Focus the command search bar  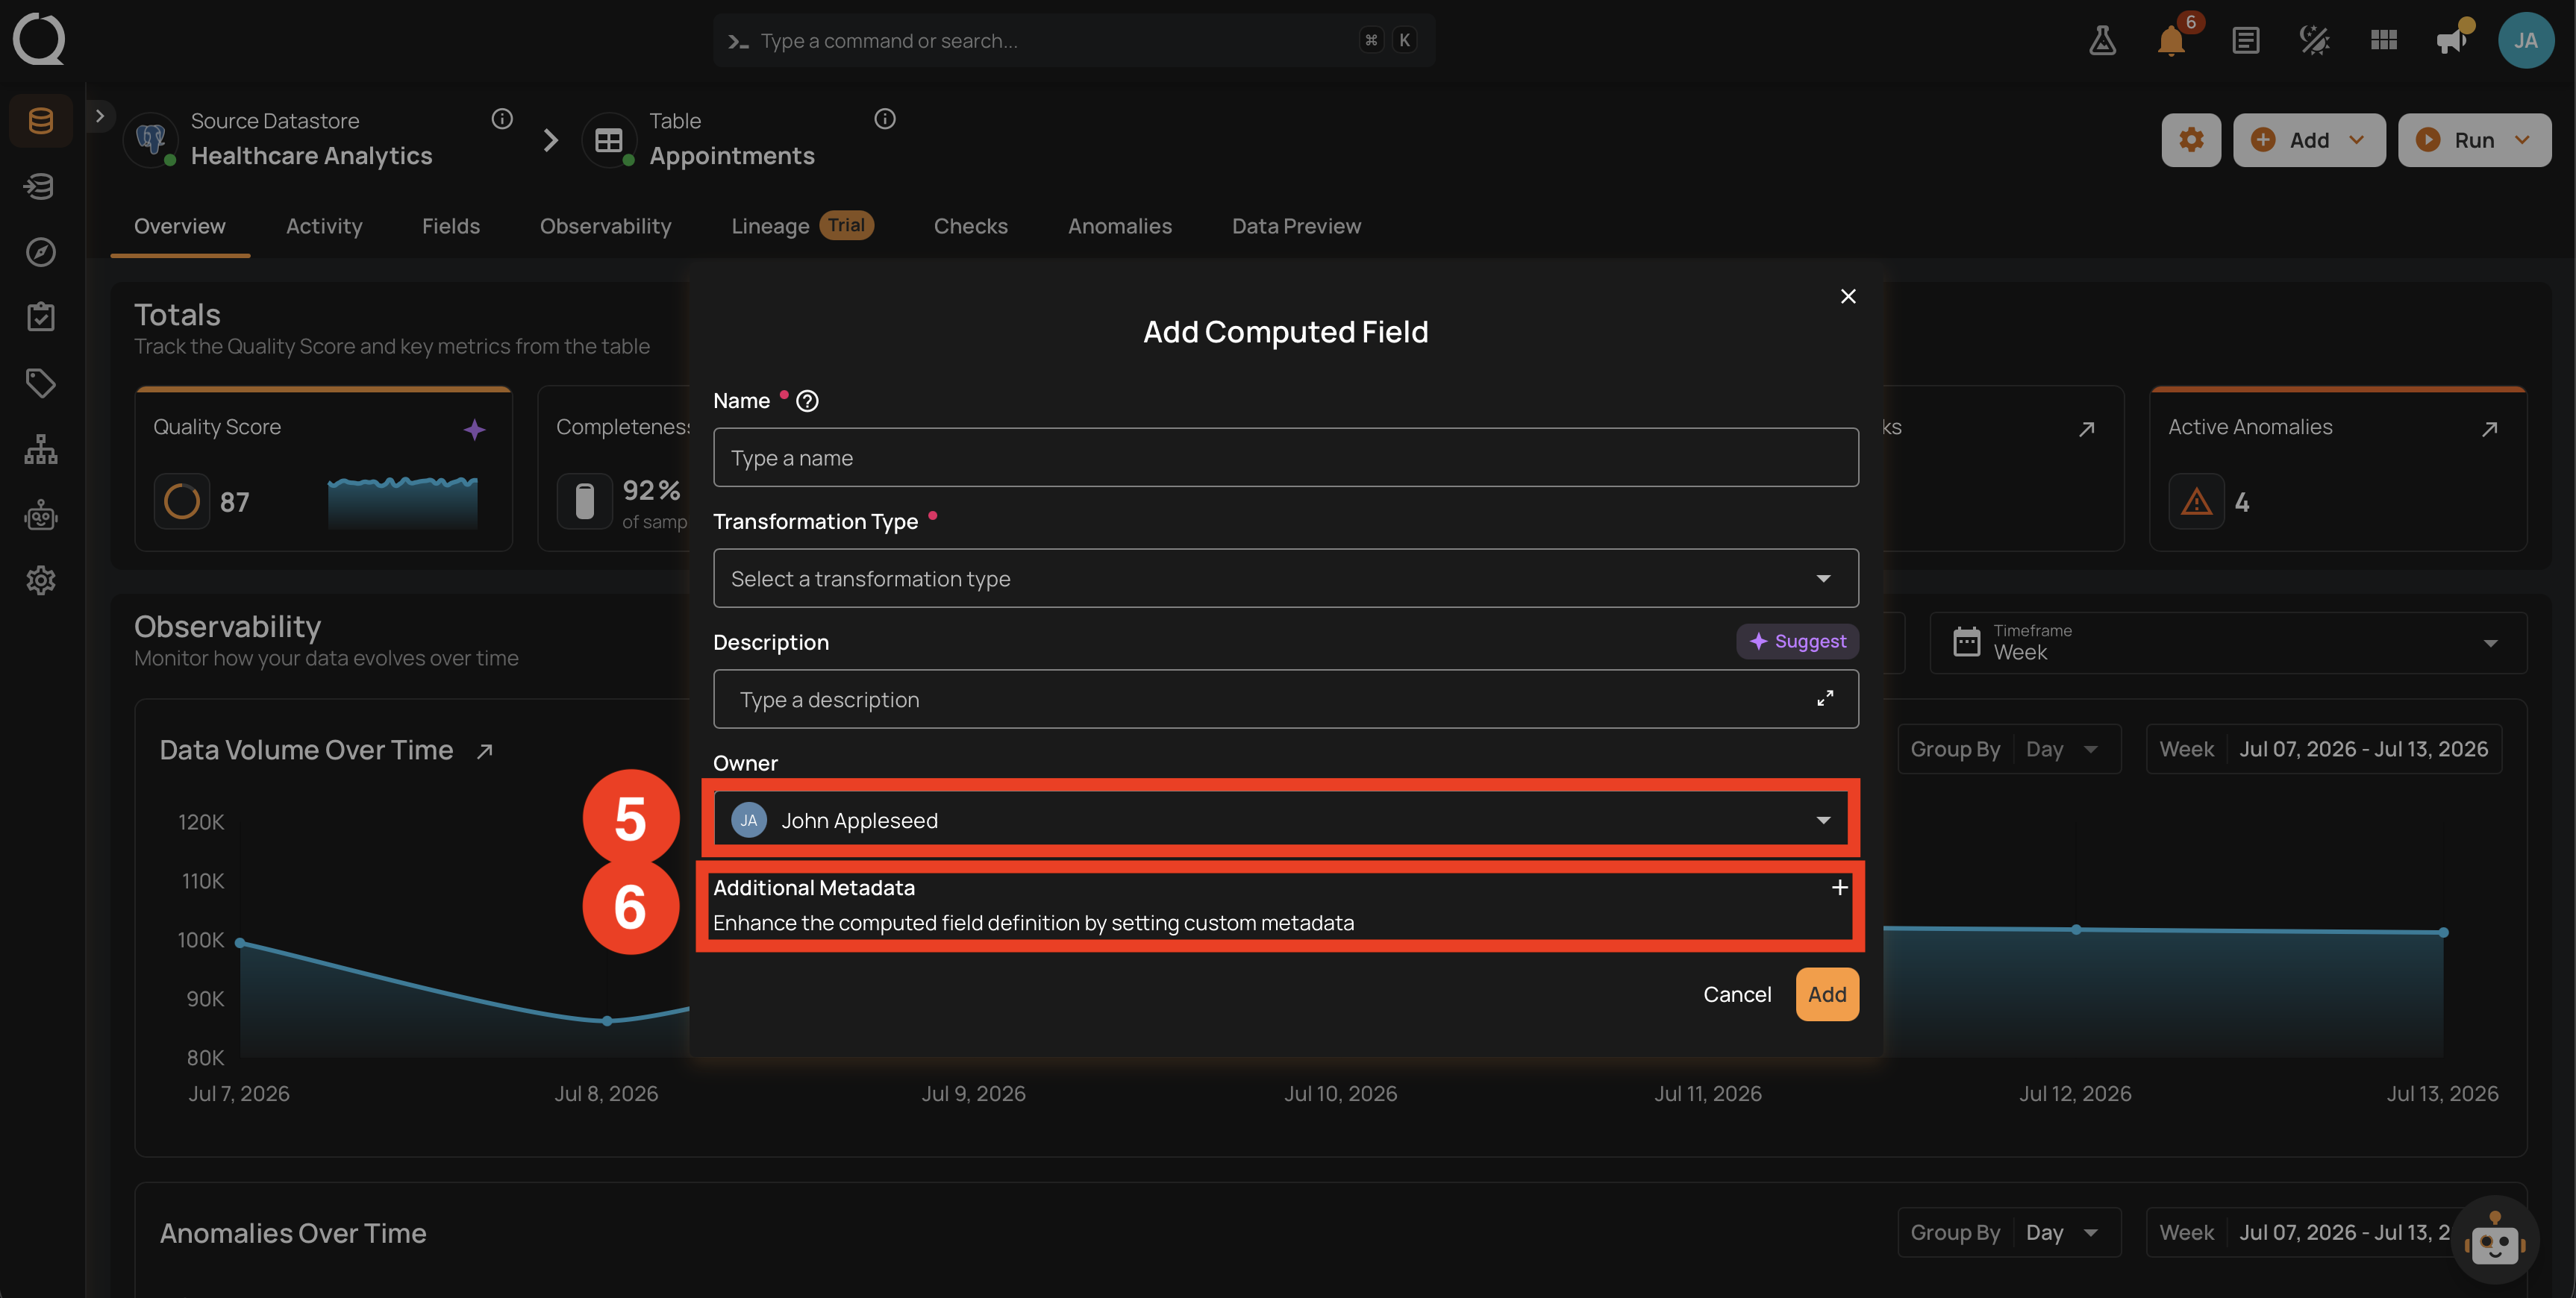coord(1074,40)
